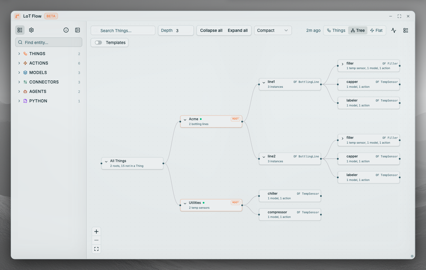Expand the THINGS section chevron
The width and height of the screenshot is (426, 270).
tap(19, 54)
